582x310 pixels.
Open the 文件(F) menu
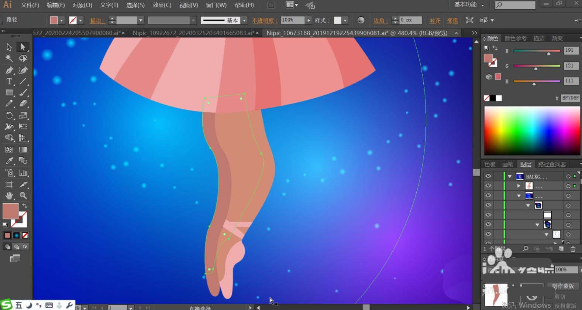[30, 5]
